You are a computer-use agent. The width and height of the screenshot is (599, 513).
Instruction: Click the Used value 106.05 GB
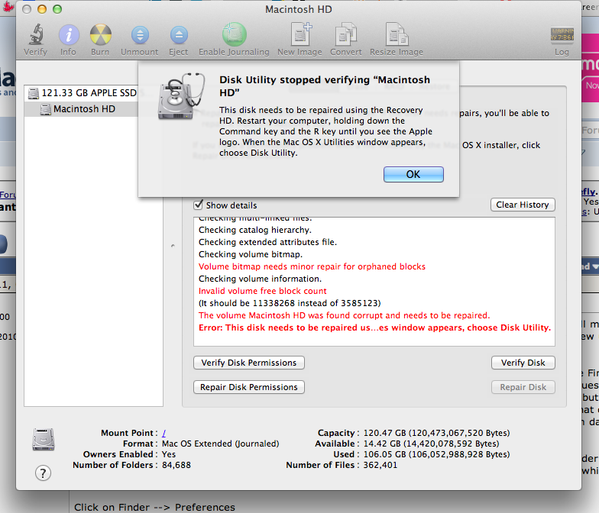(x=437, y=455)
